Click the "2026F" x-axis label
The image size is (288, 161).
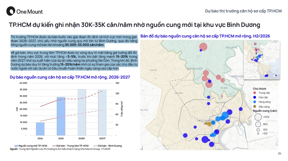pos(82,138)
